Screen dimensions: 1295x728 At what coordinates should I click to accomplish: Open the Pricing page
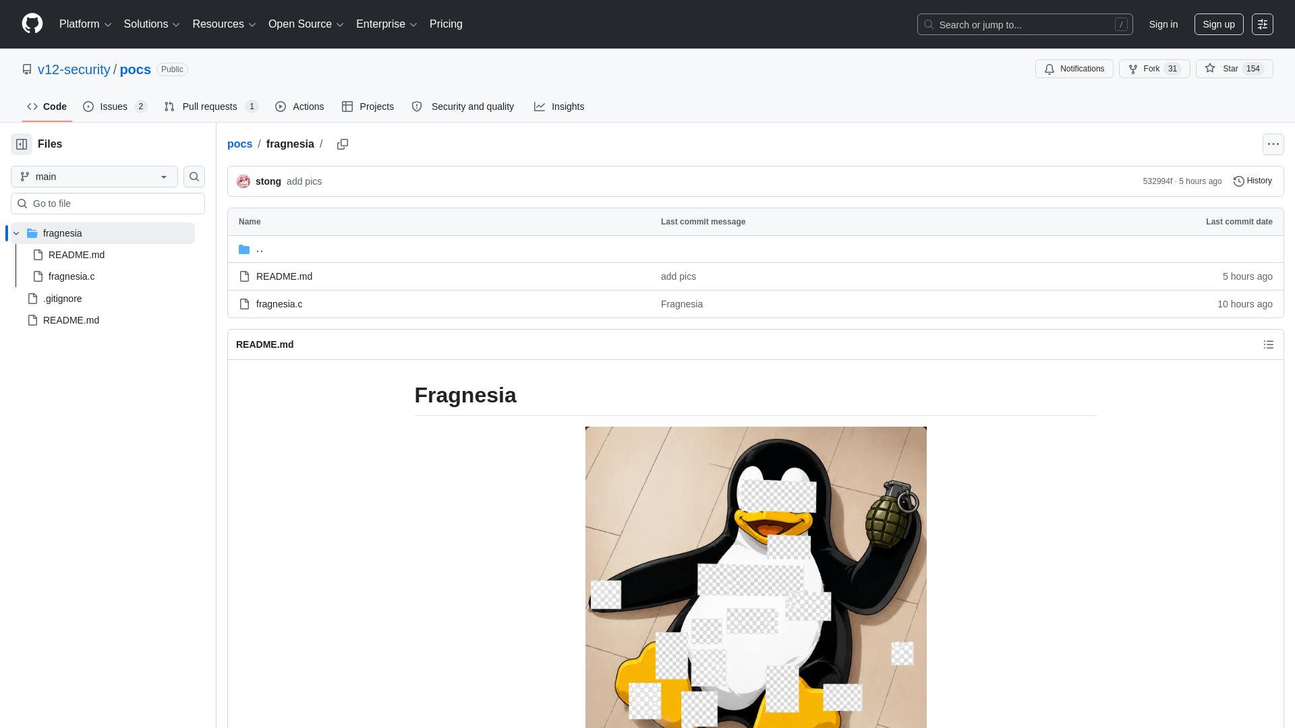click(x=446, y=24)
